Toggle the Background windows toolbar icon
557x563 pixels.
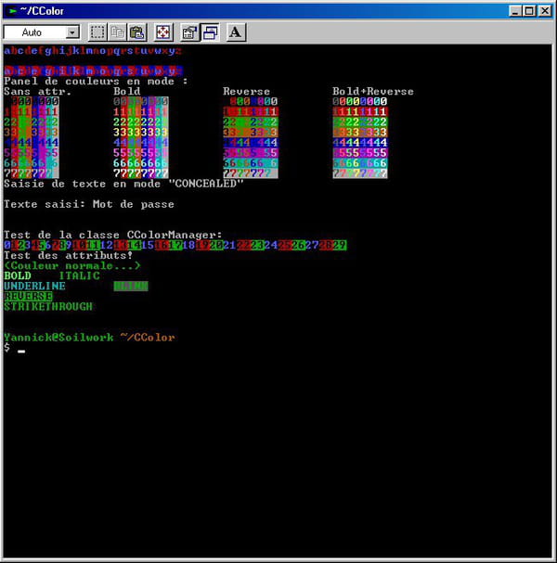pos(210,32)
